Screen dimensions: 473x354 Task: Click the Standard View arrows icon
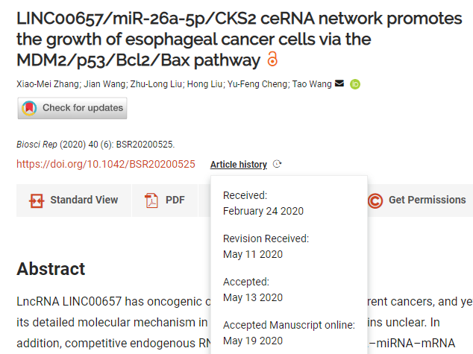tap(37, 200)
